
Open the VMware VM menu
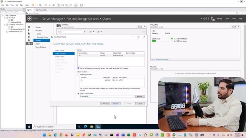(17, 5)
